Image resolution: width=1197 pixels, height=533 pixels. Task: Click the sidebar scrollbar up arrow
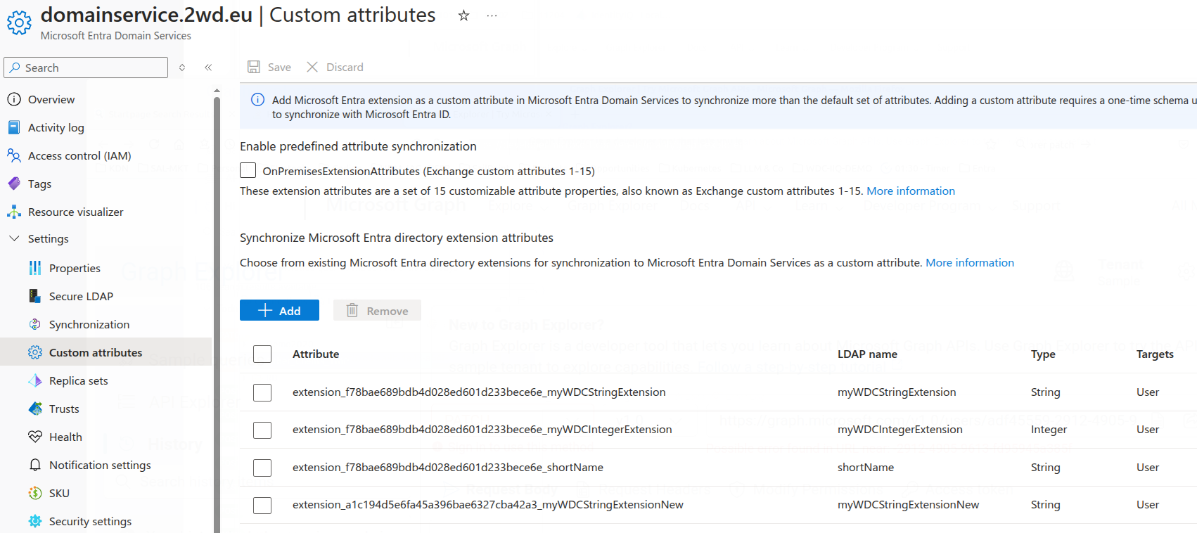coord(217,91)
